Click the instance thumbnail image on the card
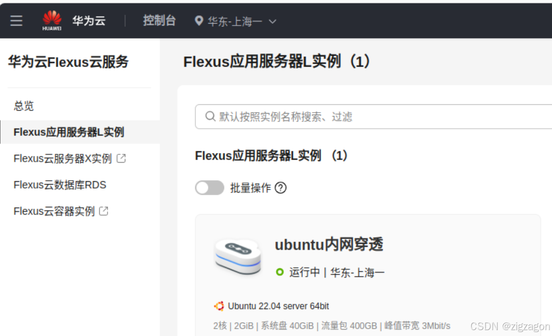This screenshot has height=336, width=552. tap(238, 257)
